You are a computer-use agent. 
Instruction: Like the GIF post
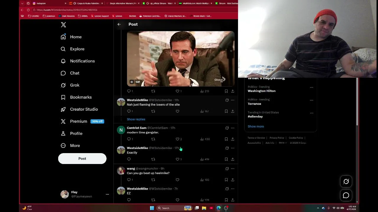click(177, 91)
